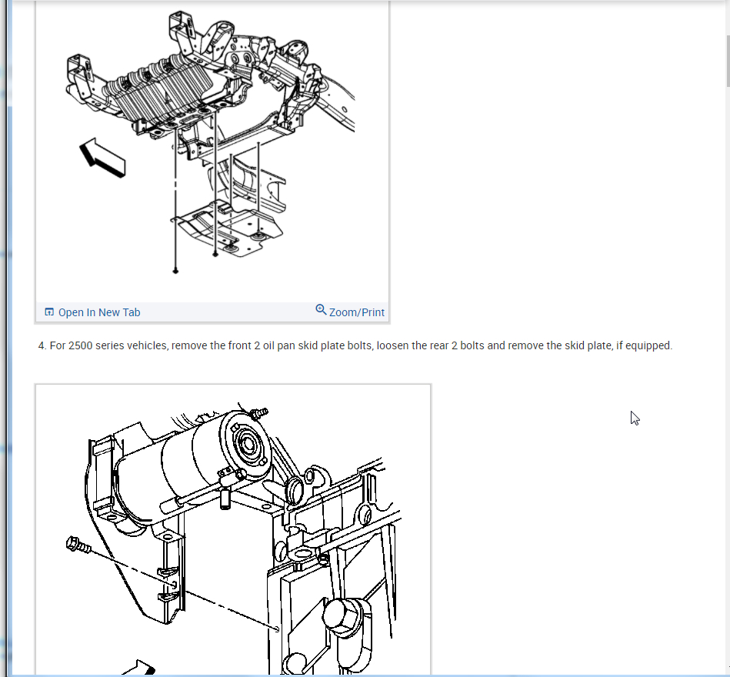
Task: Click the oil pan skid plate diagram
Action: click(x=212, y=150)
